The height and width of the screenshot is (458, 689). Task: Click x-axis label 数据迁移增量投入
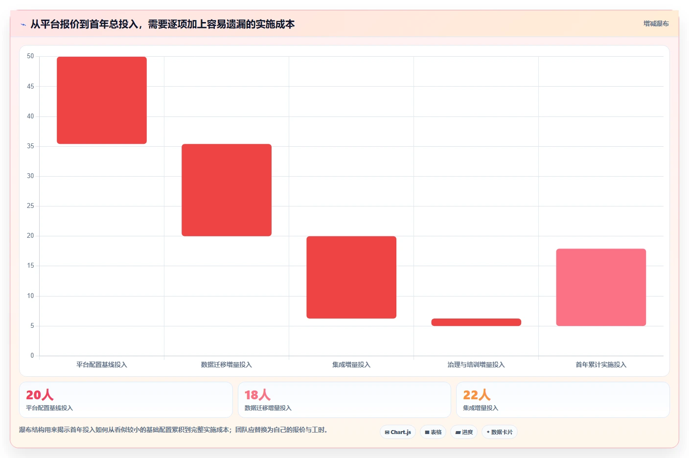click(227, 365)
